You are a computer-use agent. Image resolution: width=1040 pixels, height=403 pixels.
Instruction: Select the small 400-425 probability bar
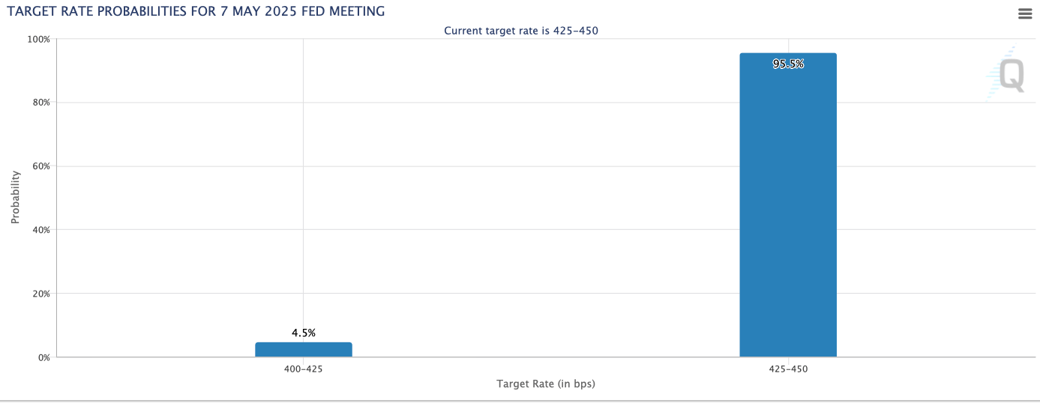[304, 350]
